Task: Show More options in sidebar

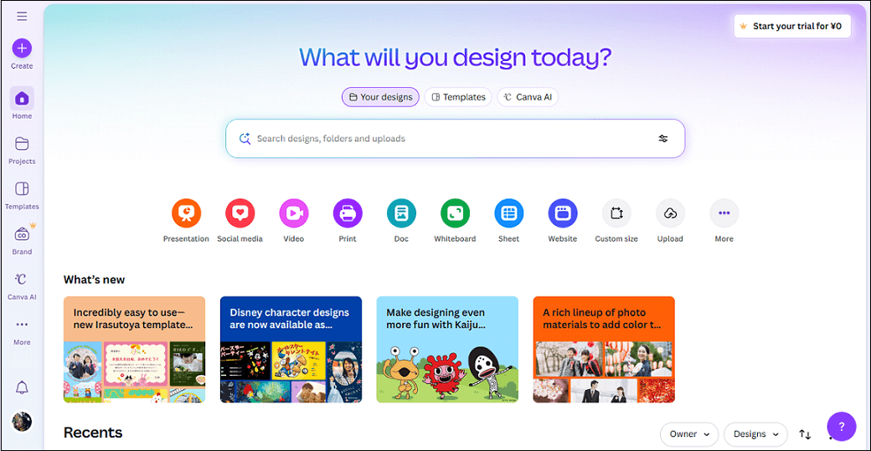Action: 22,331
